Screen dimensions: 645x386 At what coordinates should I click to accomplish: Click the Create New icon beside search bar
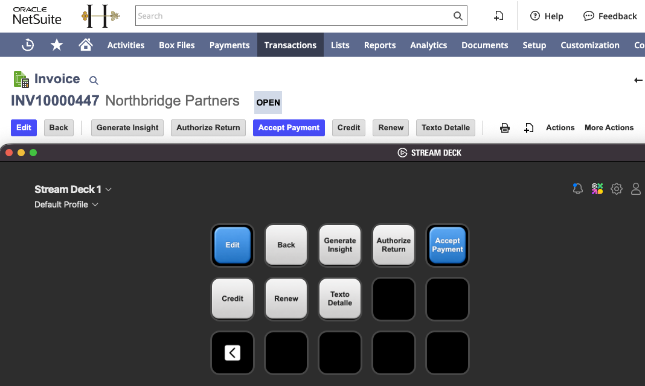tap(499, 16)
